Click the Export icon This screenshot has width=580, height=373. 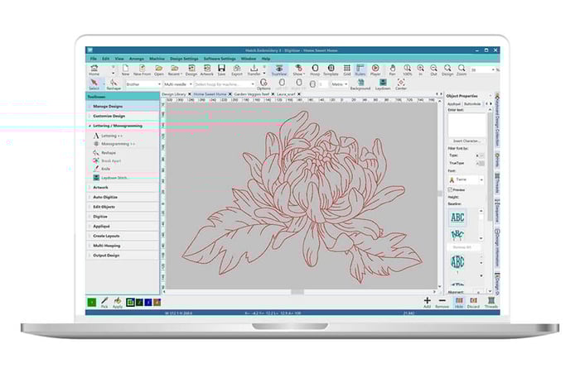click(x=237, y=69)
